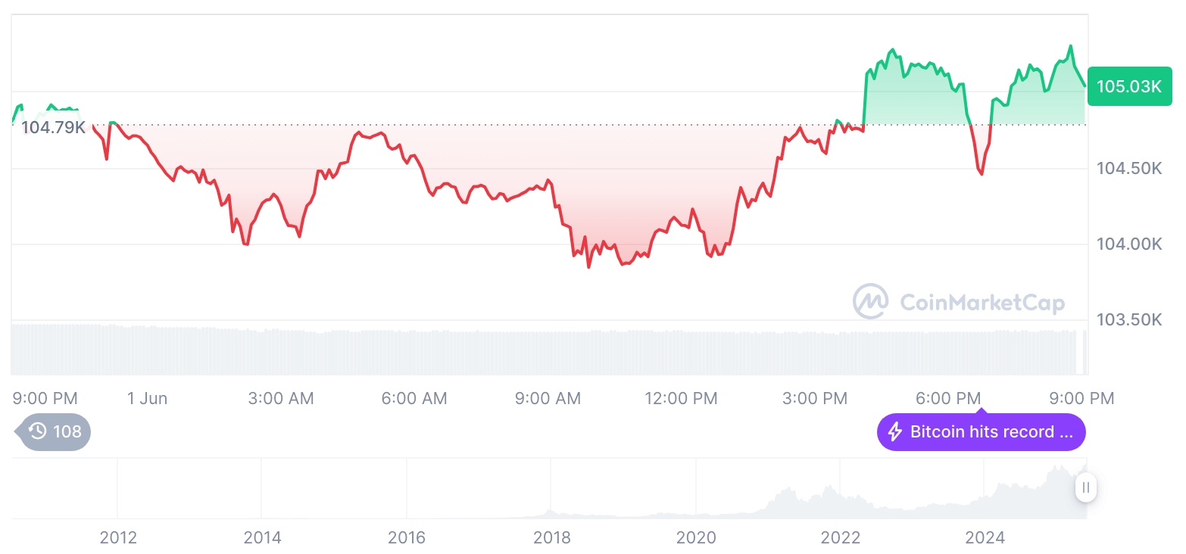Click the history clock icon beside 108
This screenshot has width=1186, height=554.
coord(38,431)
